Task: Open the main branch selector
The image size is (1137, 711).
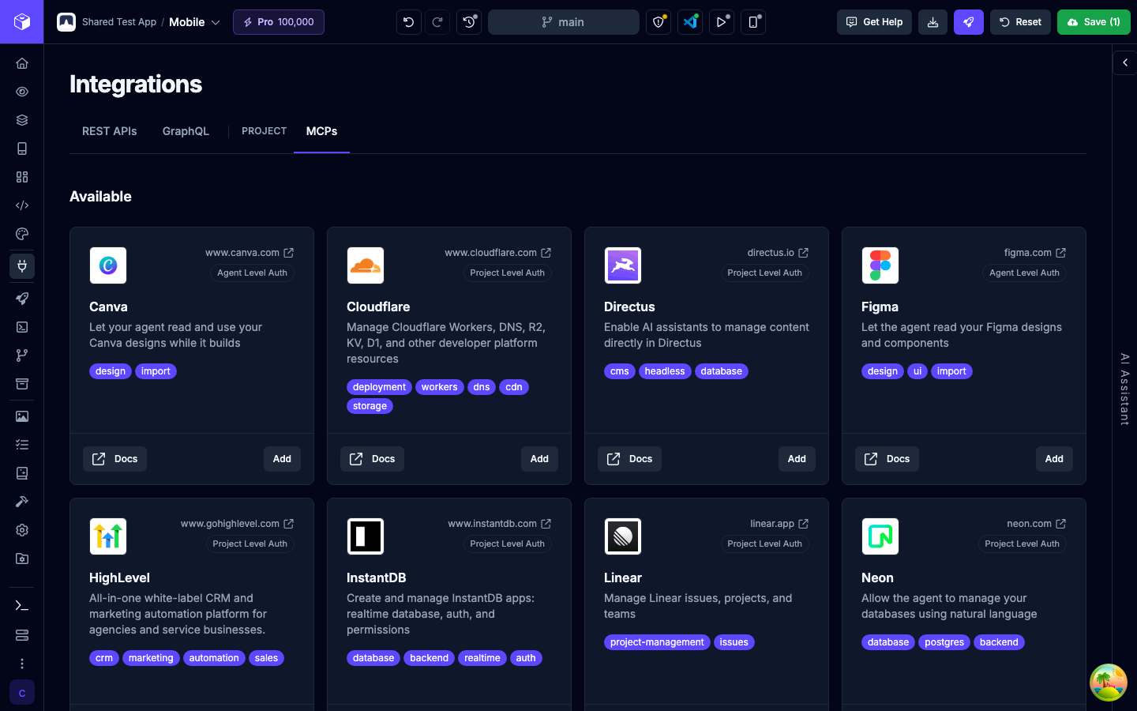Action: (564, 22)
